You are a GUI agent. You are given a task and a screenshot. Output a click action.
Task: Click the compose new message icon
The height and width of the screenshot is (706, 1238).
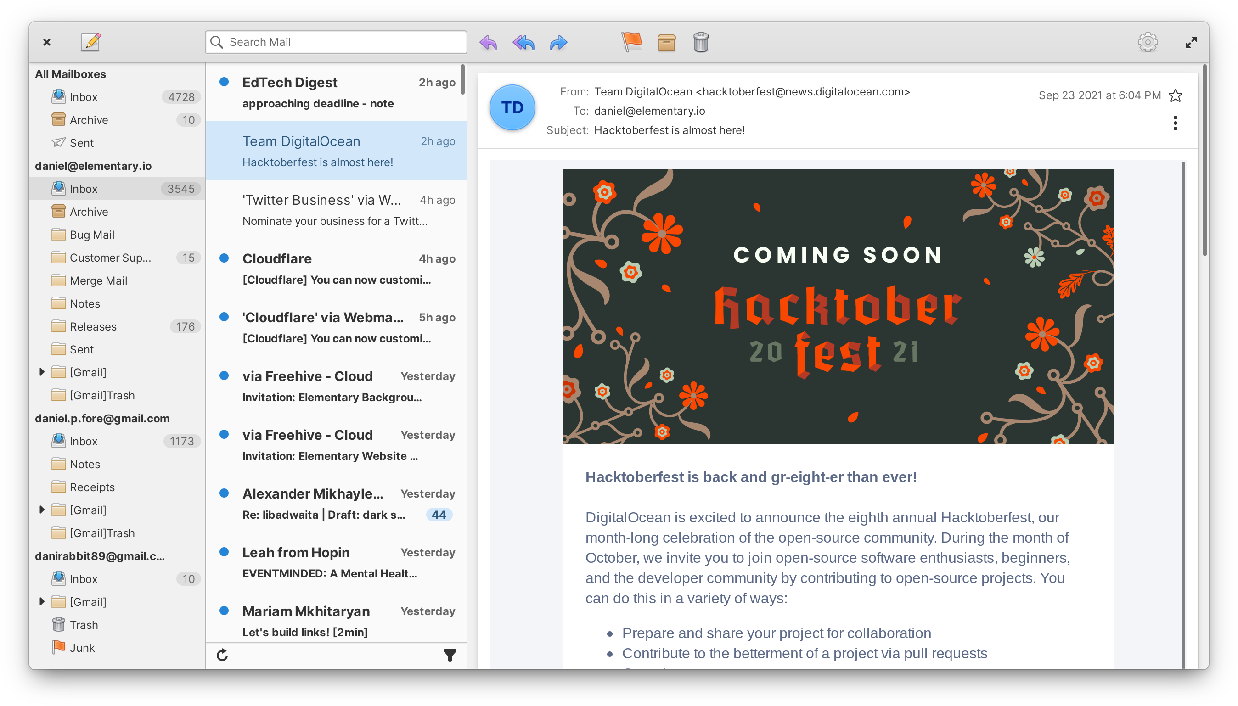pyautogui.click(x=90, y=42)
